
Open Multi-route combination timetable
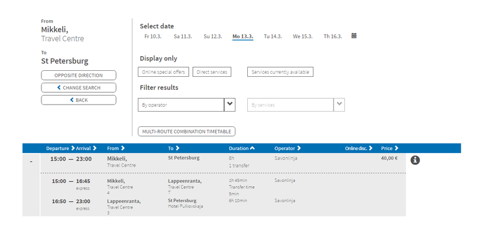click(186, 131)
